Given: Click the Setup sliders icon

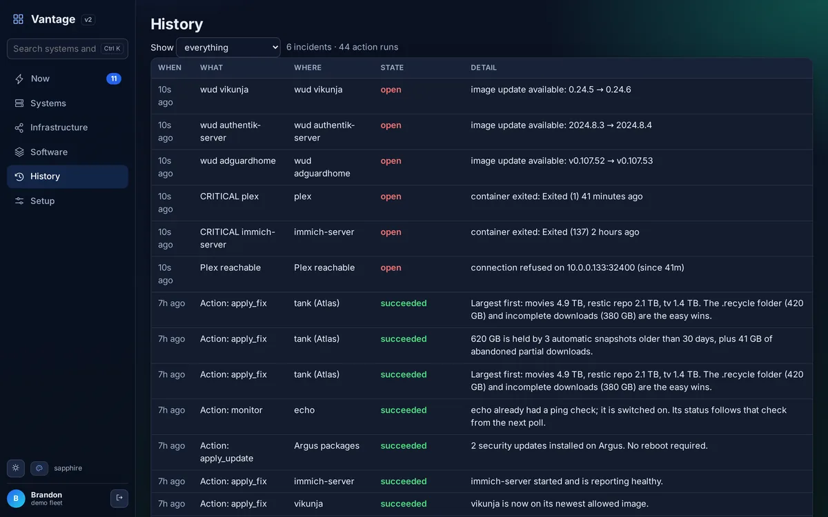Looking at the screenshot, I should coord(19,201).
